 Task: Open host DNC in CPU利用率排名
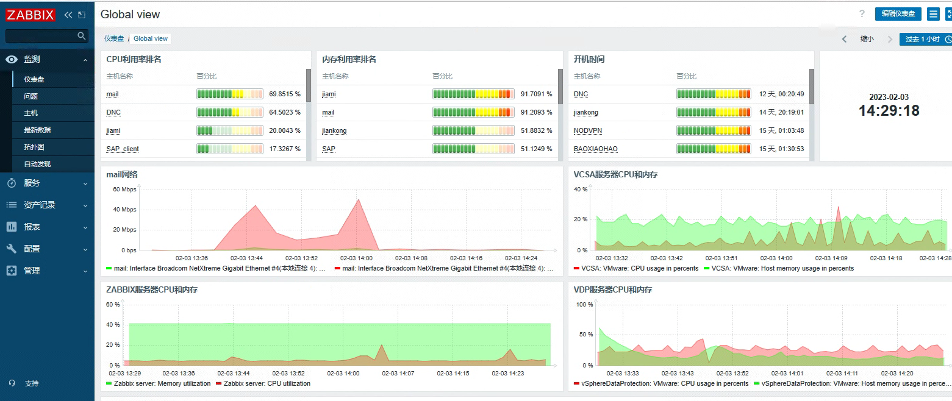pos(113,113)
